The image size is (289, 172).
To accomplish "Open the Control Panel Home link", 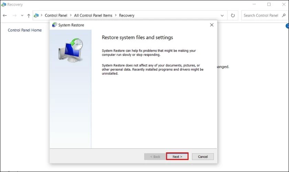I will (x=25, y=30).
